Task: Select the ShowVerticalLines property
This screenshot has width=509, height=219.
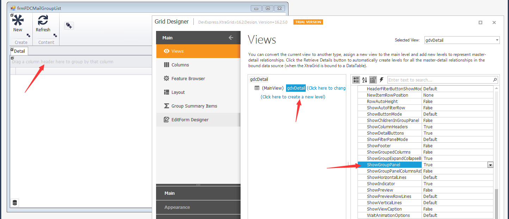Action: click(425, 202)
